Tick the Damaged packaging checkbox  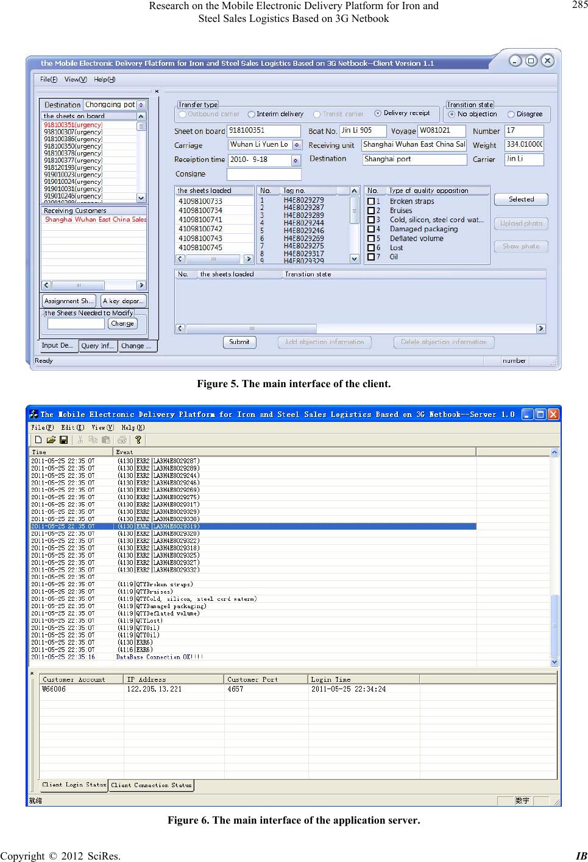[371, 230]
